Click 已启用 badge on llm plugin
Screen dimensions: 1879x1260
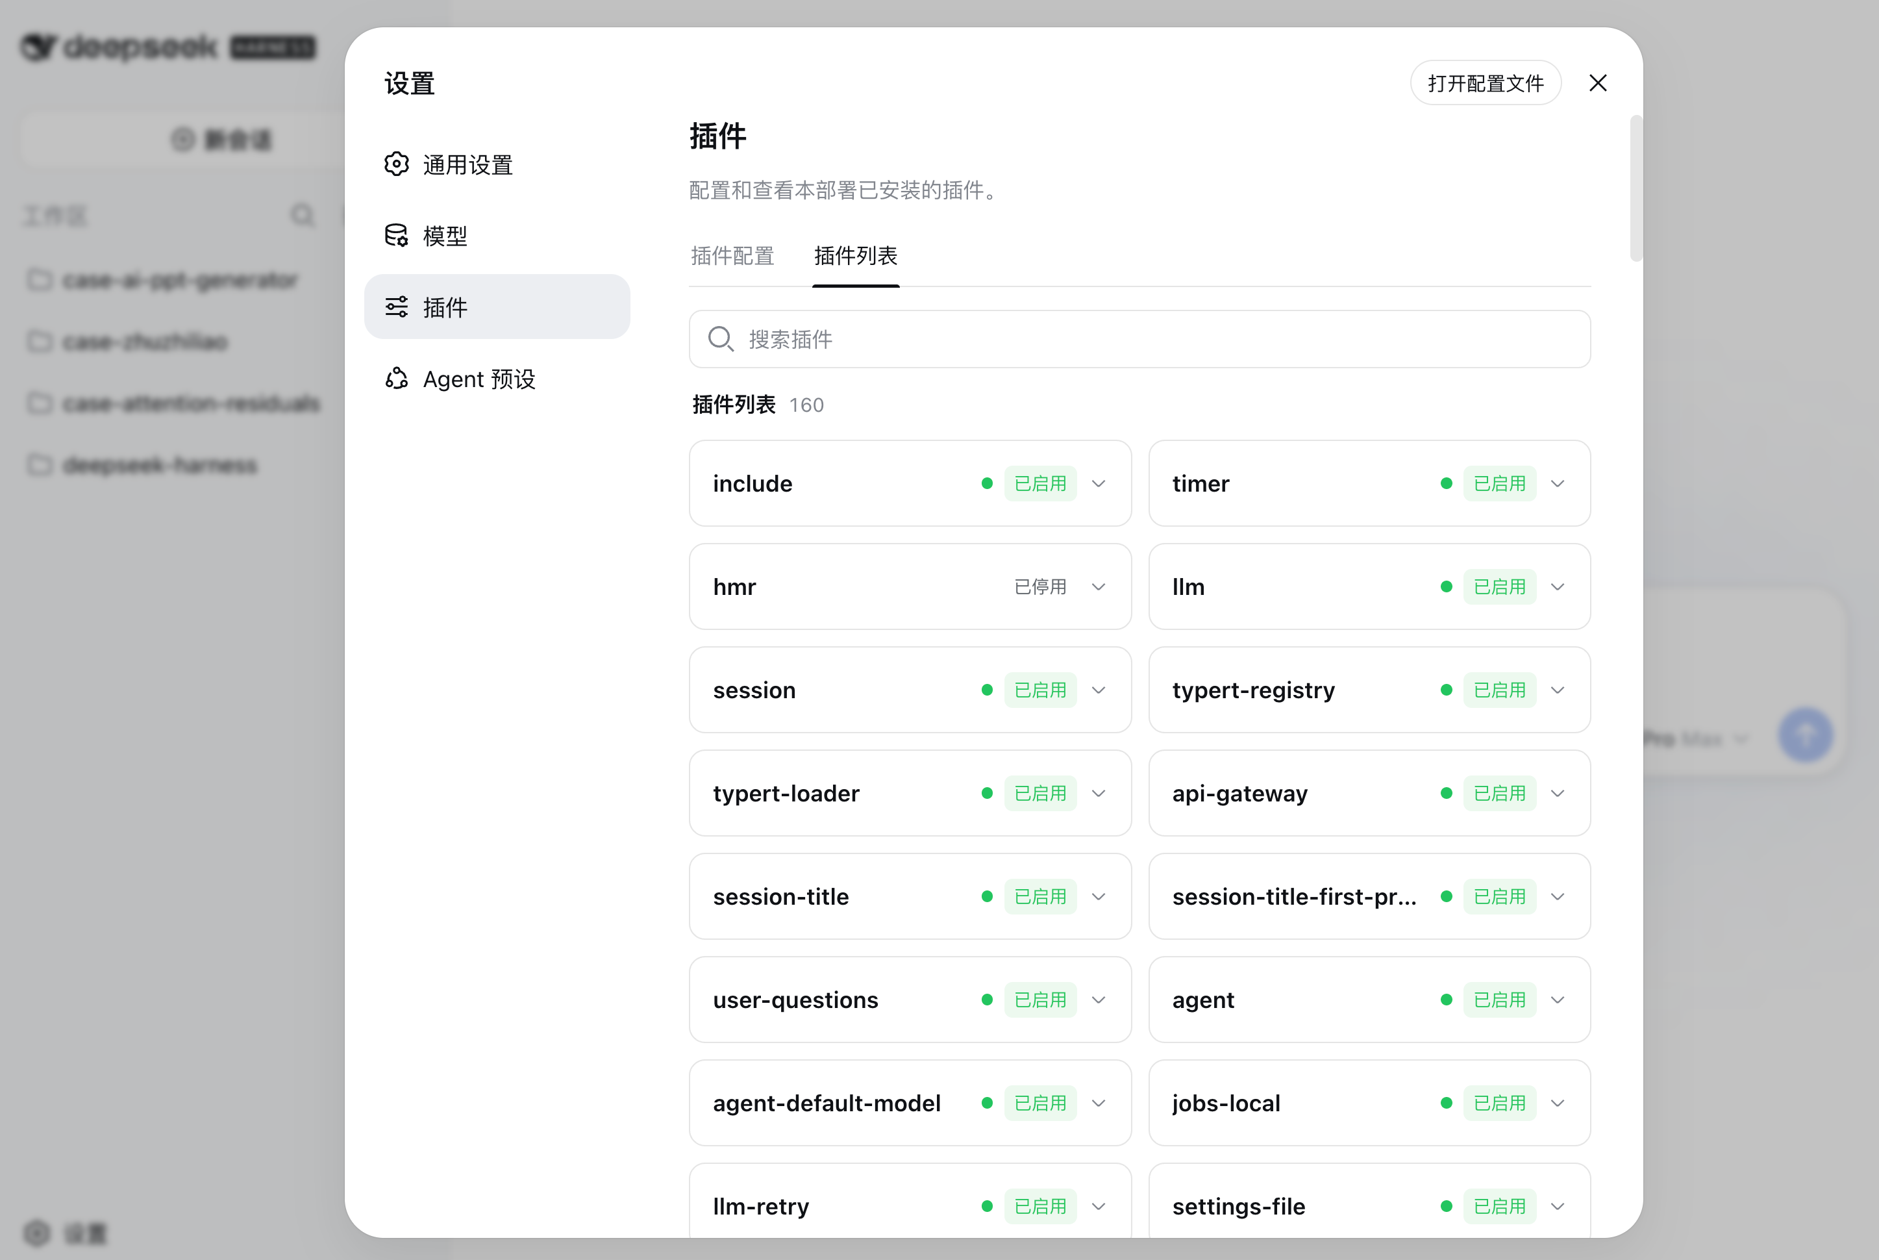click(1500, 586)
